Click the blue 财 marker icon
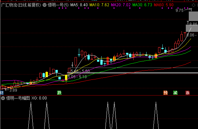 (2, 93)
